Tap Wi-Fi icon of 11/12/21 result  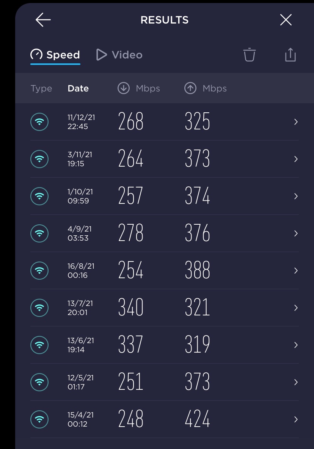pyautogui.click(x=39, y=122)
